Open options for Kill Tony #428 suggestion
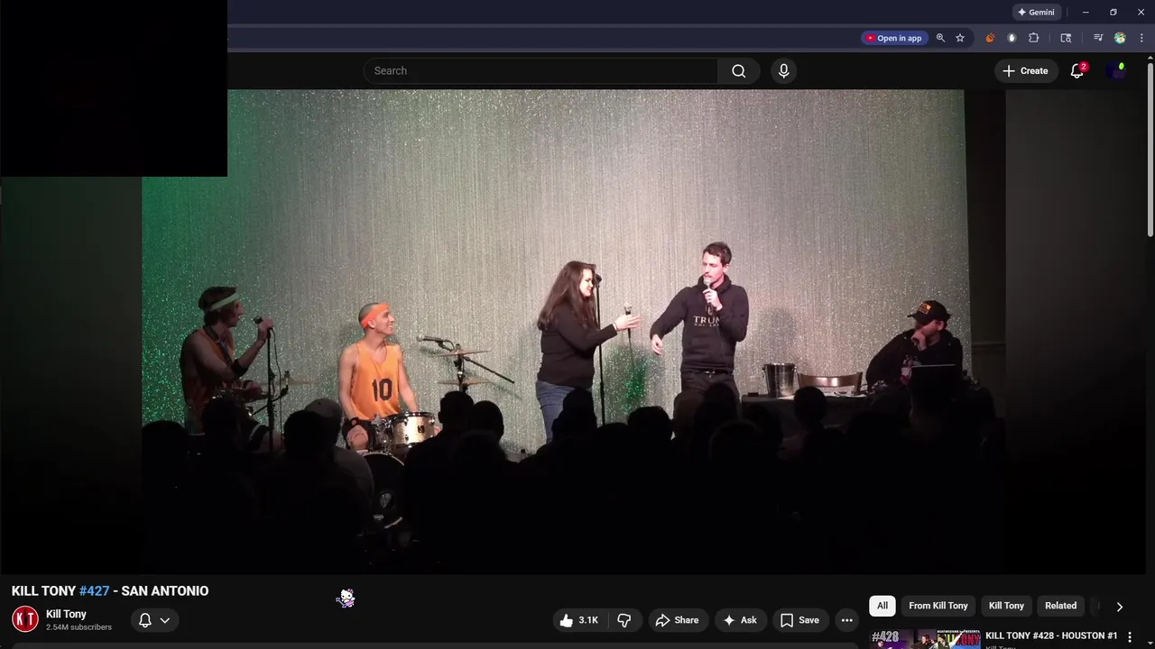Screen dimensions: 1155x649 point(1129,637)
